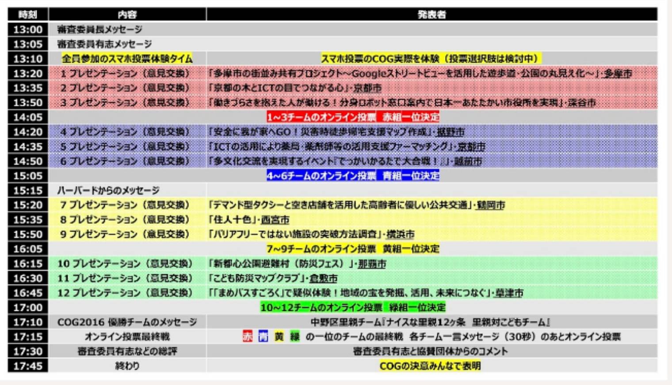
Task: Open 京都市 link in the 14:35 row
Action: (471, 147)
